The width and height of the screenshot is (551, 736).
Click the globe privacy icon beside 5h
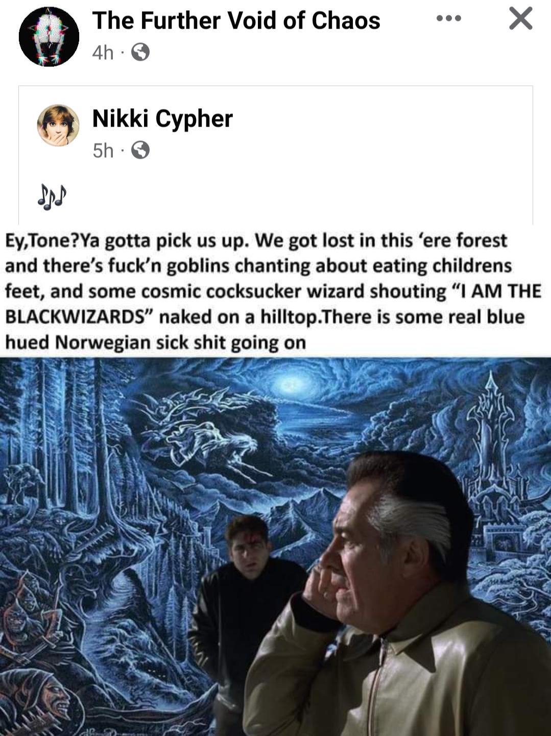[x=140, y=151]
